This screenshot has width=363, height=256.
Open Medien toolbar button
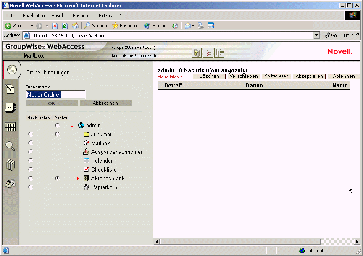tap(155, 26)
